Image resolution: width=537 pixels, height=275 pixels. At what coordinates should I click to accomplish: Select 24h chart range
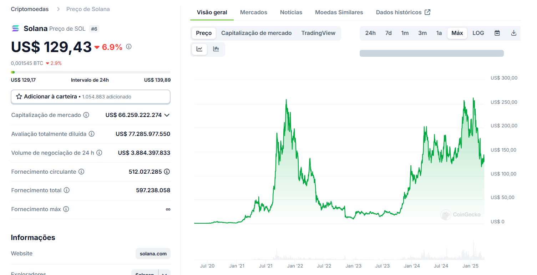click(370, 33)
